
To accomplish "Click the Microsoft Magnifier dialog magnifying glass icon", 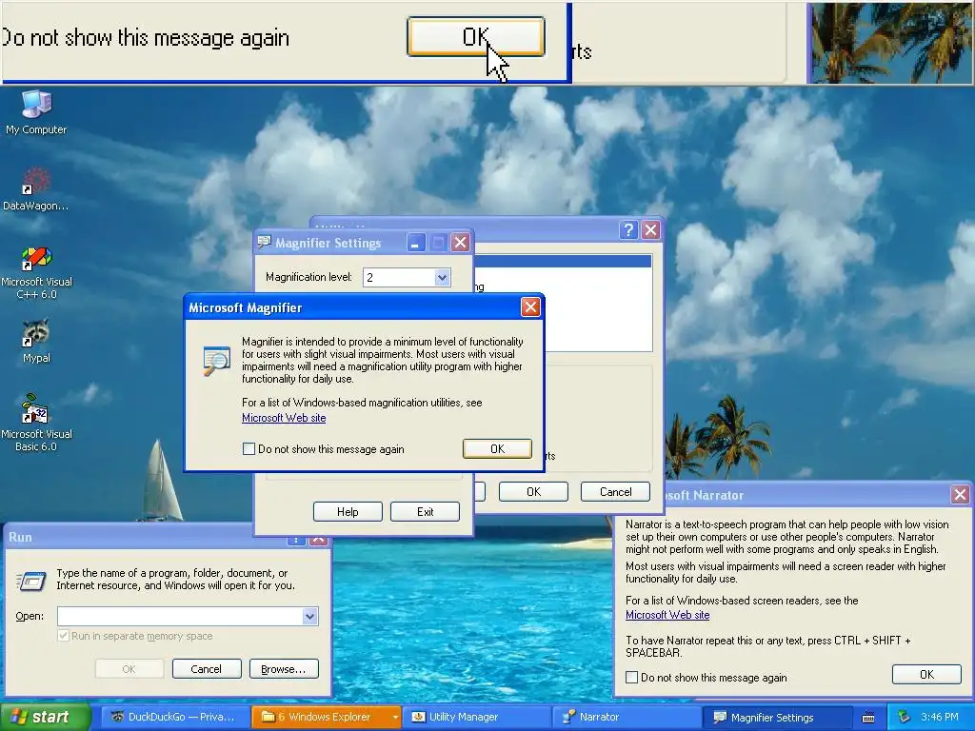I will click(216, 361).
